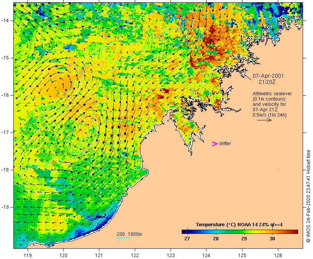This screenshot has height=259, width=313.
Task: Click the '0.5m/s (1kt 24h)' scale text
Action: tap(269, 115)
